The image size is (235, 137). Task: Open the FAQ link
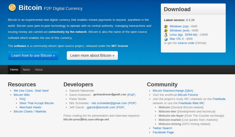pyautogui.click(x=22, y=99)
